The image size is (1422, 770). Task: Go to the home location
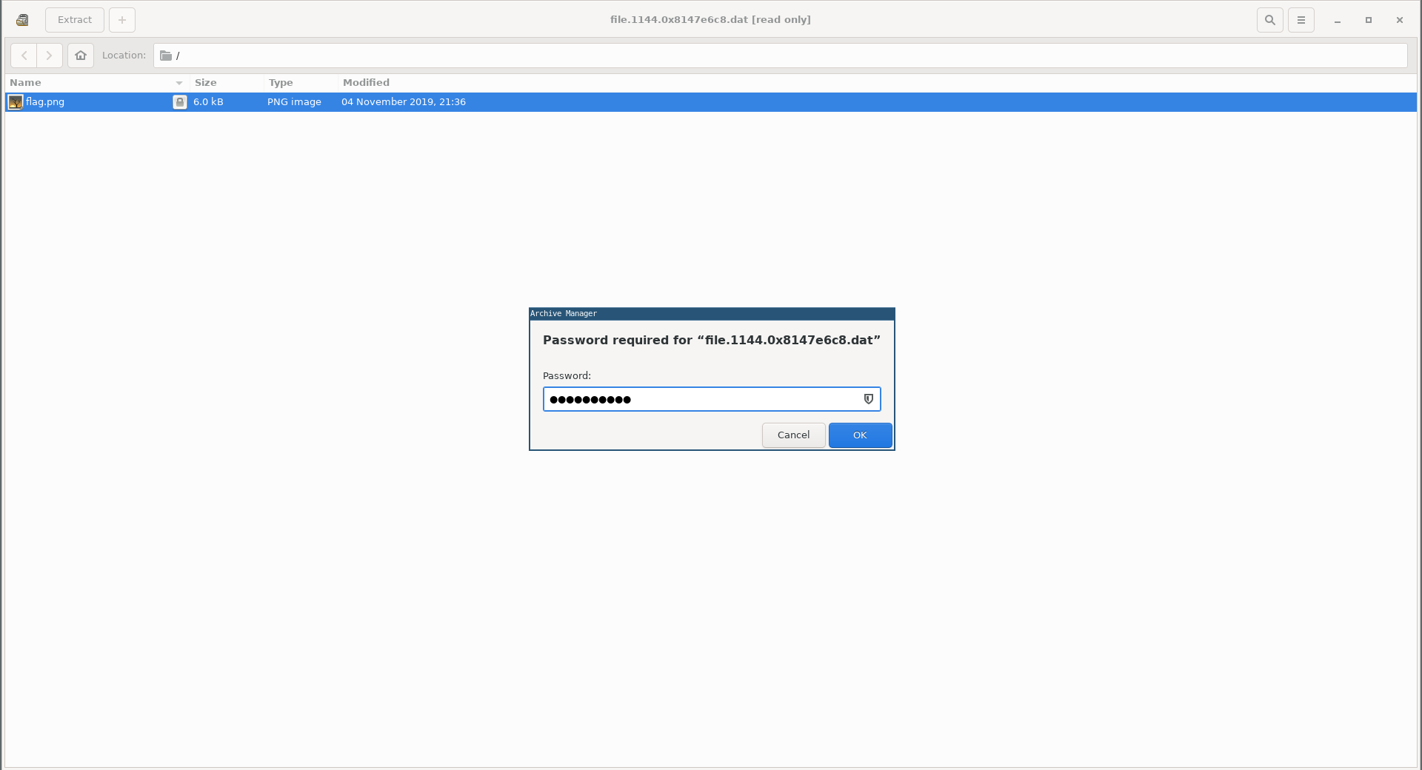81,56
